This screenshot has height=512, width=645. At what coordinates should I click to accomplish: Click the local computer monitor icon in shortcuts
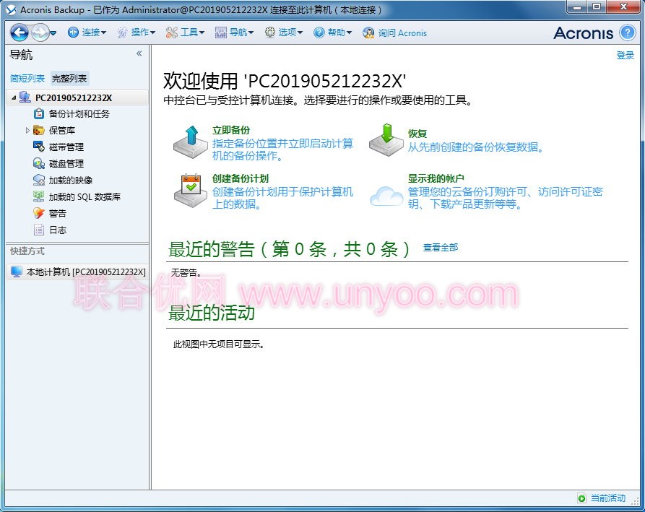[x=17, y=272]
